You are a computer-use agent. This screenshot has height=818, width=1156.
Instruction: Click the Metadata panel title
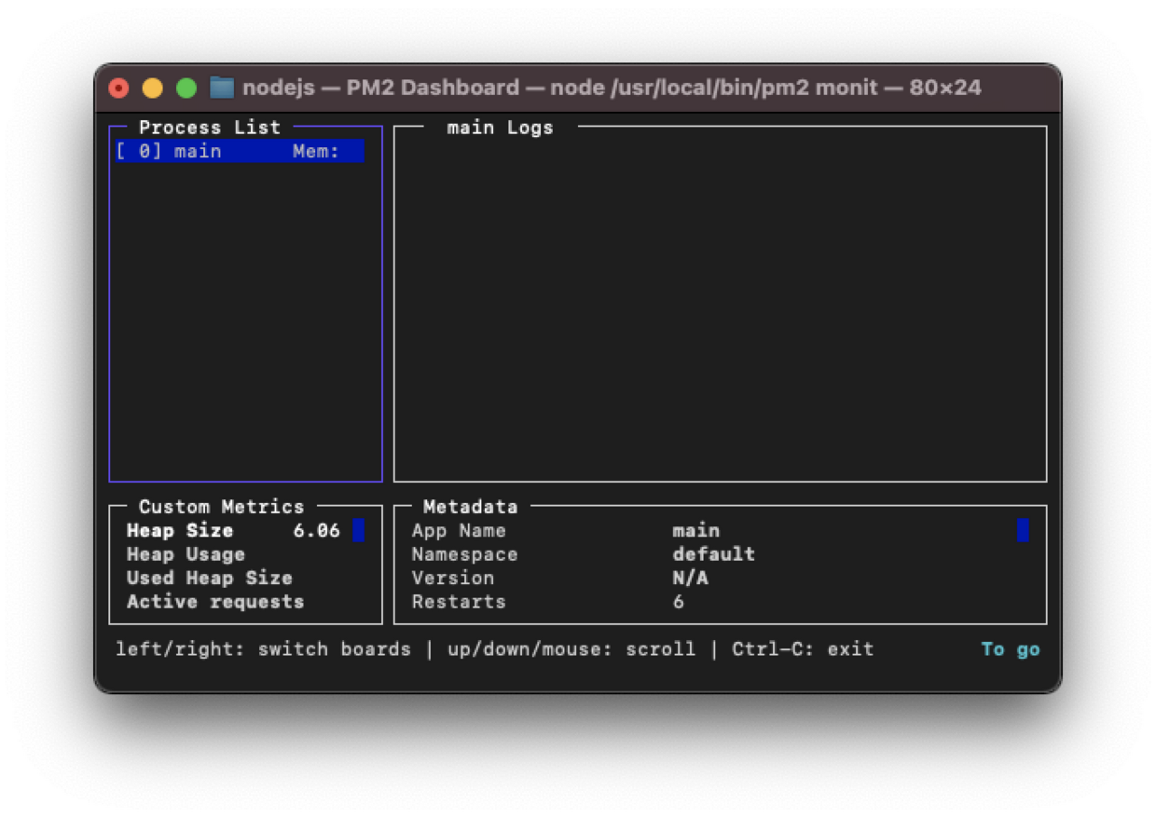[x=471, y=507]
